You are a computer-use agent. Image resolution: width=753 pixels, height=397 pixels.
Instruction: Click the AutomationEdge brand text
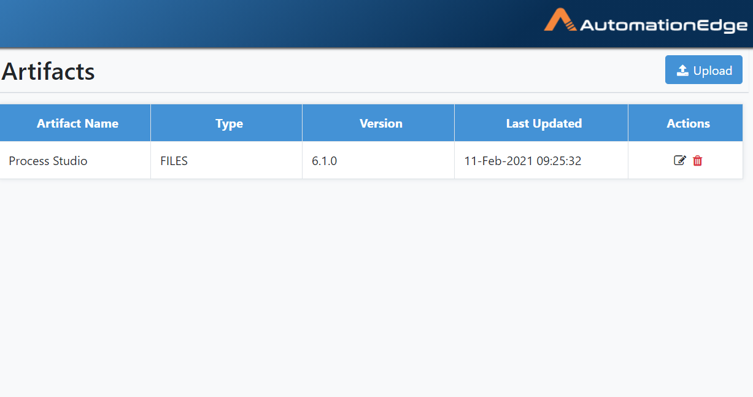pyautogui.click(x=664, y=25)
